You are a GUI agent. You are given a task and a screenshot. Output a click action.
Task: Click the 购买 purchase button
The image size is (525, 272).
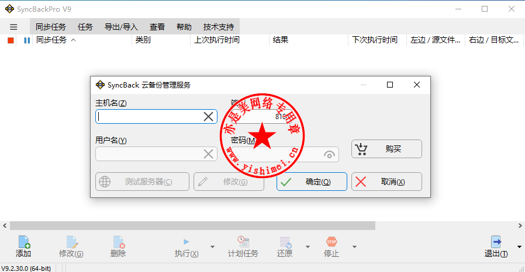coord(386,149)
